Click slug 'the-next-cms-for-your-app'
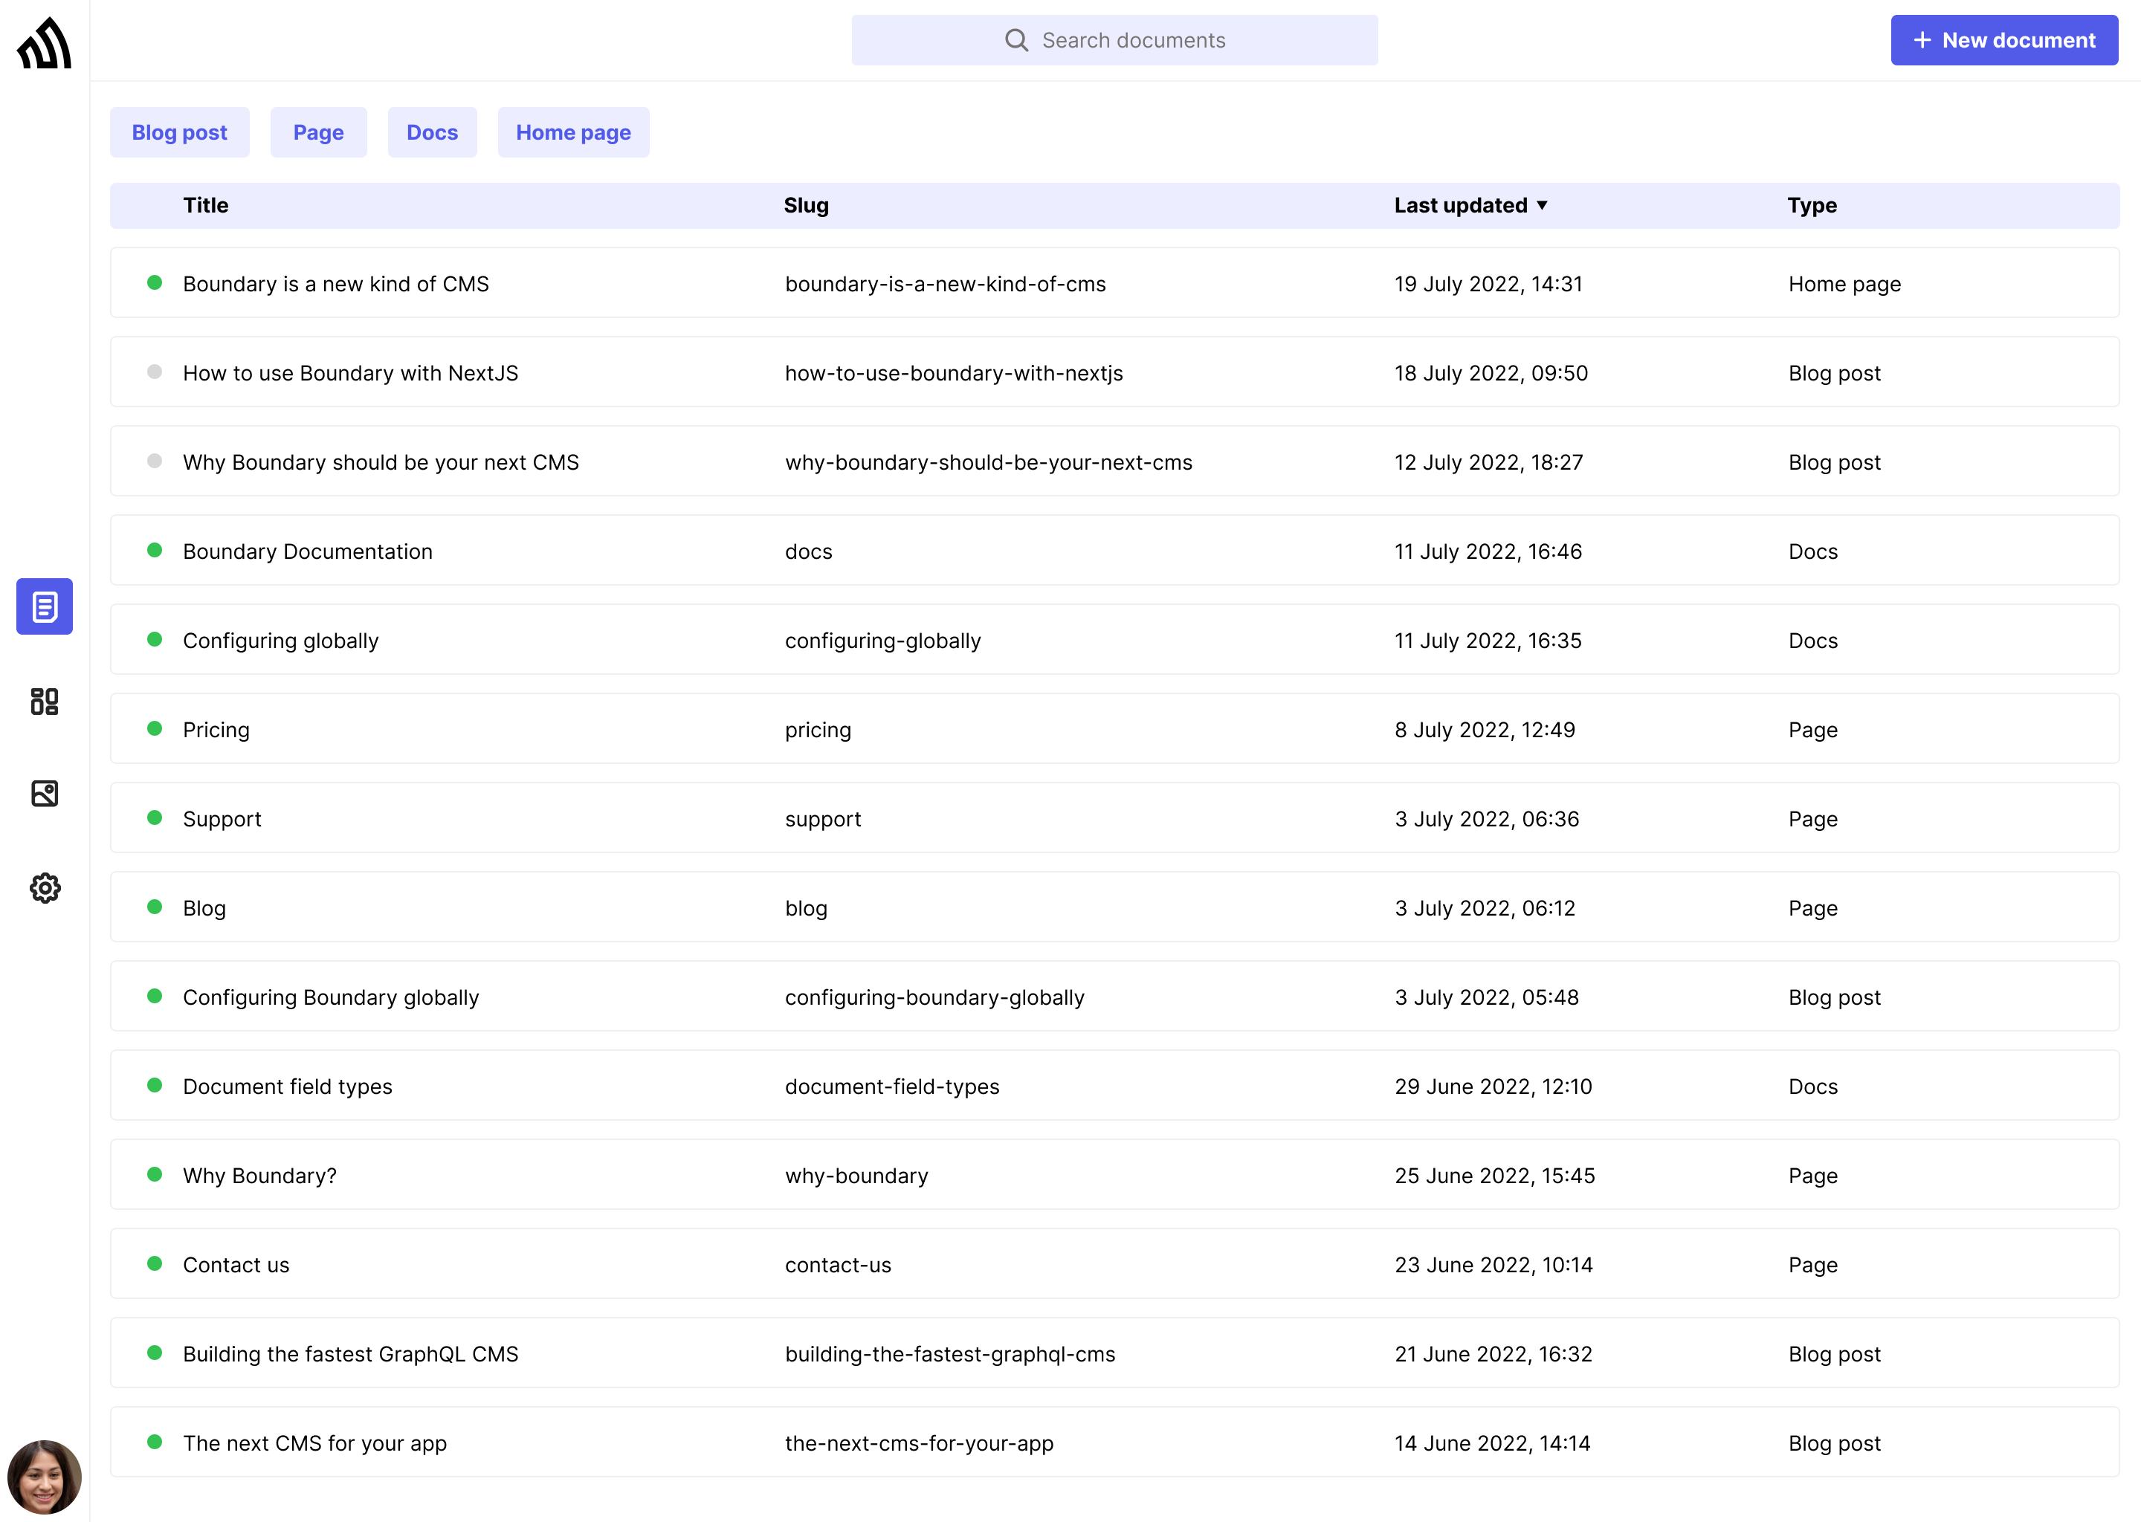The height and width of the screenshot is (1522, 2141). coord(919,1443)
